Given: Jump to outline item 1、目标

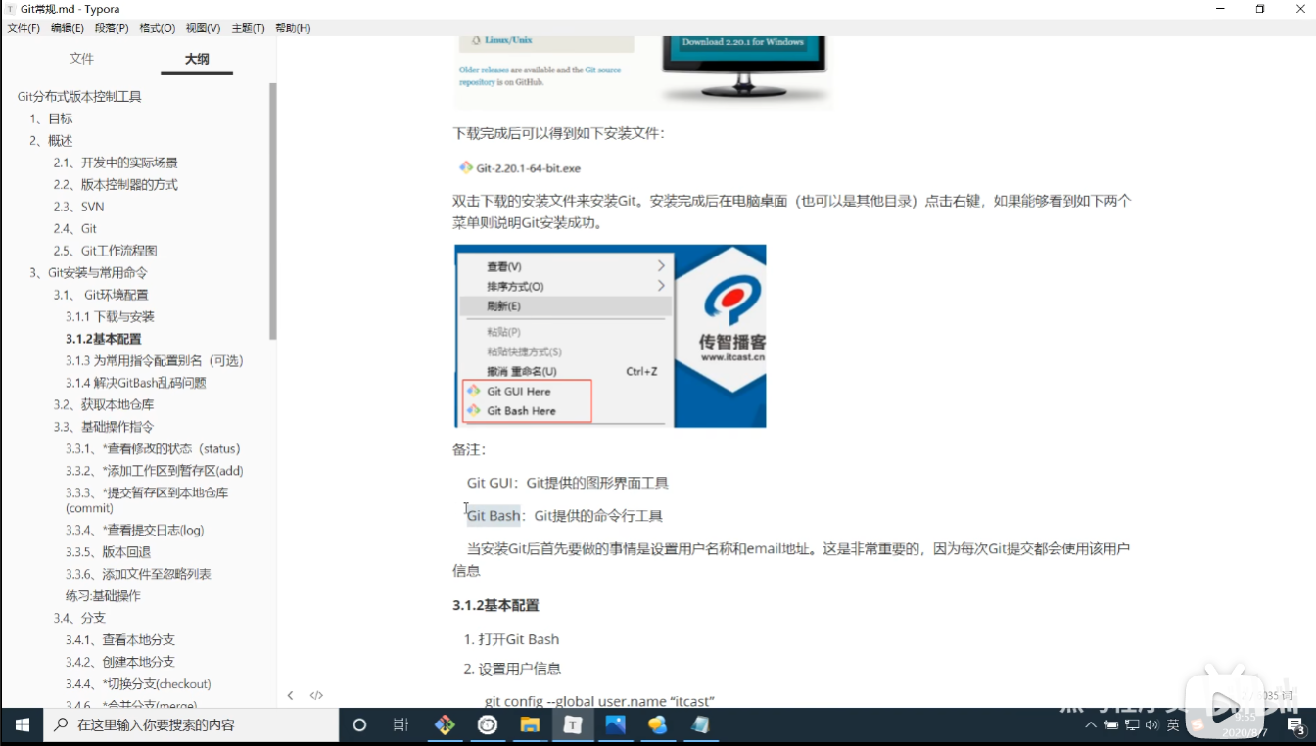Looking at the screenshot, I should tap(51, 118).
